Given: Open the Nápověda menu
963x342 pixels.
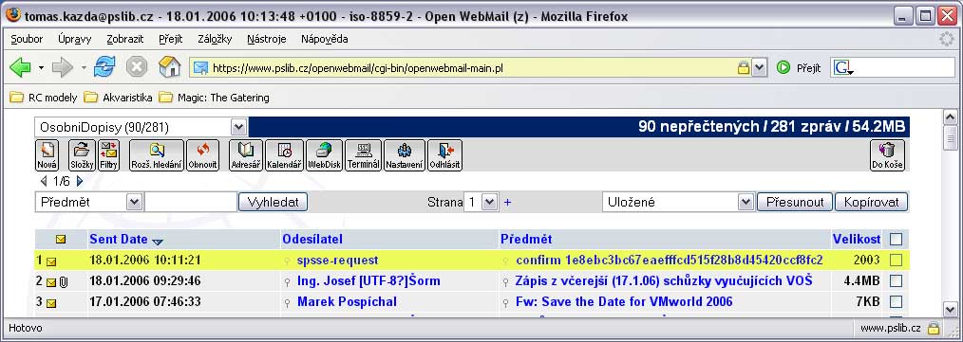Looking at the screenshot, I should point(324,39).
